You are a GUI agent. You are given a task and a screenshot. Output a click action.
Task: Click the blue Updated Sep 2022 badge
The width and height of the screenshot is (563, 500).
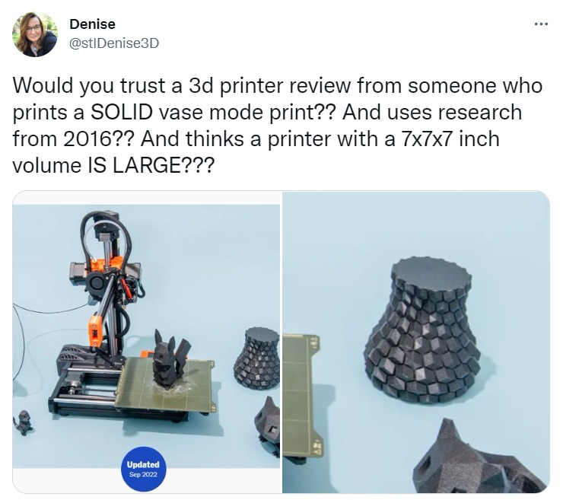[x=143, y=469]
